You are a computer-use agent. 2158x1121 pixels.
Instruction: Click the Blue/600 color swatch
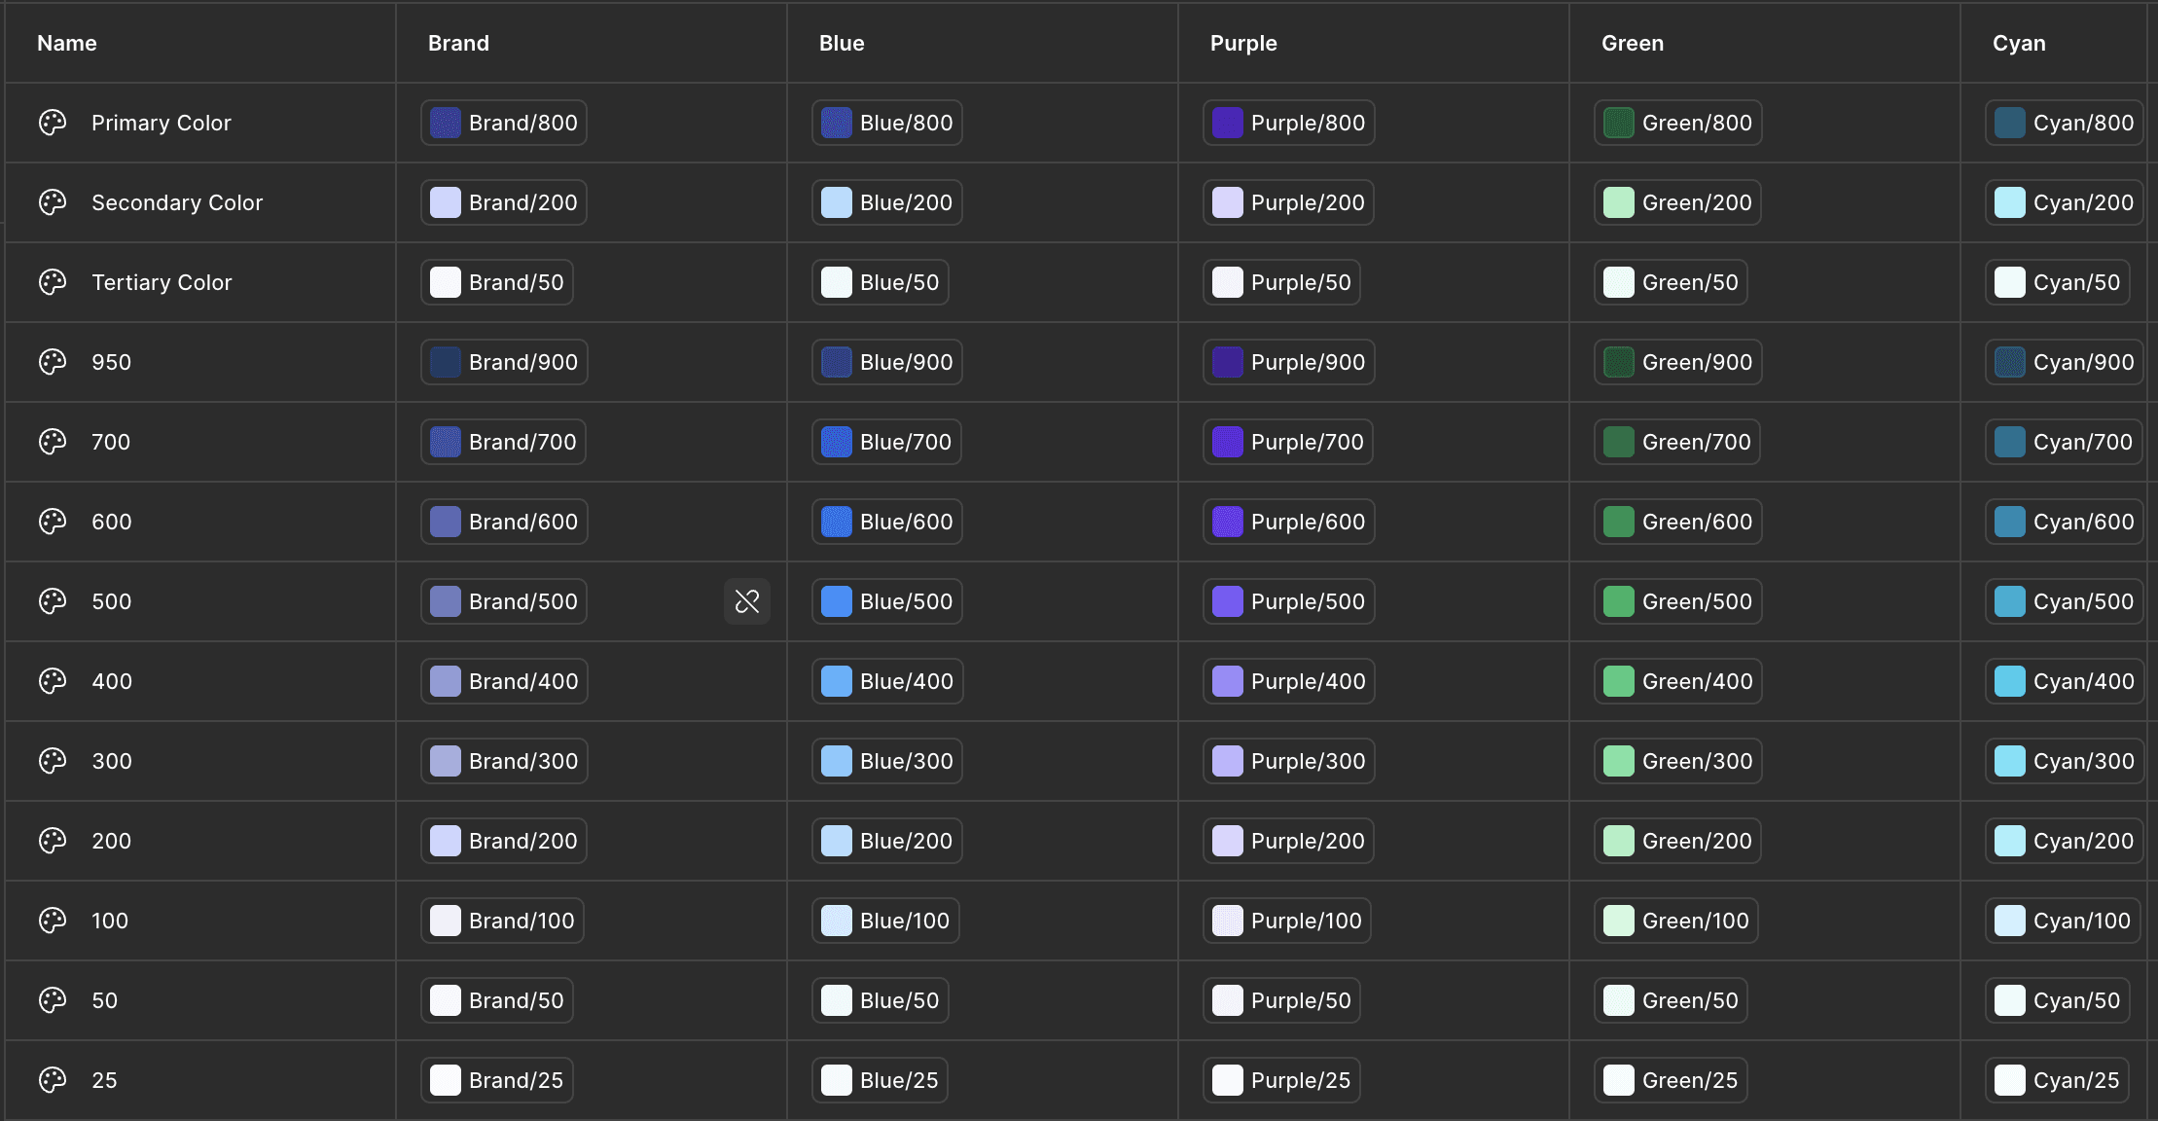point(837,522)
